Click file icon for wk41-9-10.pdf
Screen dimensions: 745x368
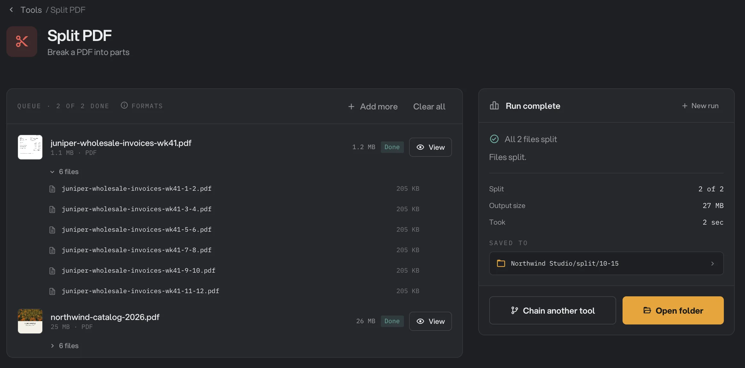[52, 271]
